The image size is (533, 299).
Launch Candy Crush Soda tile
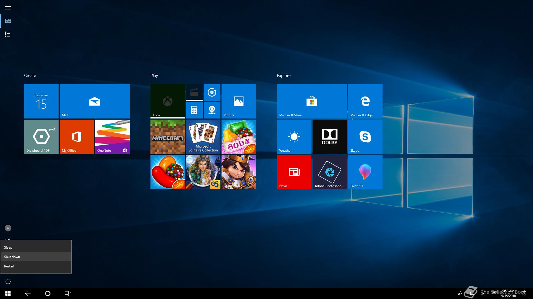click(239, 137)
